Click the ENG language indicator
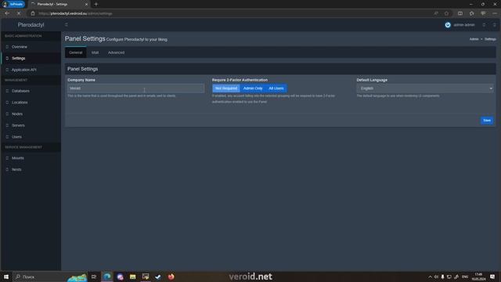The height and width of the screenshot is (282, 501). tap(465, 277)
